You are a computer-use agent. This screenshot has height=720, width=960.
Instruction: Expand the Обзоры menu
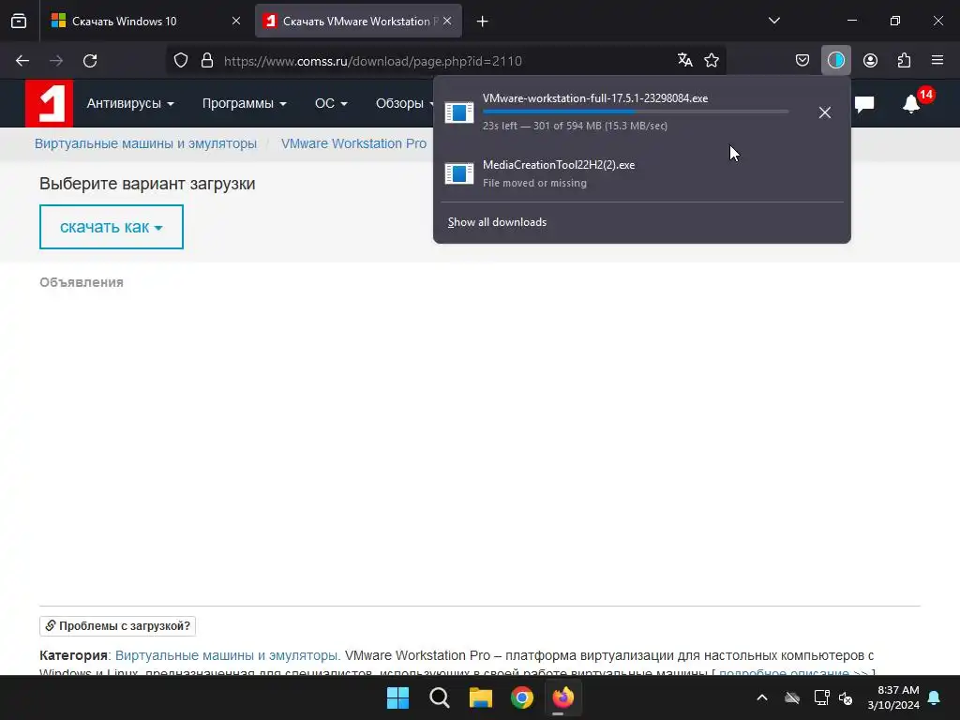404,103
